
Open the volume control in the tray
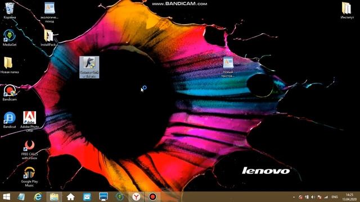(313, 197)
